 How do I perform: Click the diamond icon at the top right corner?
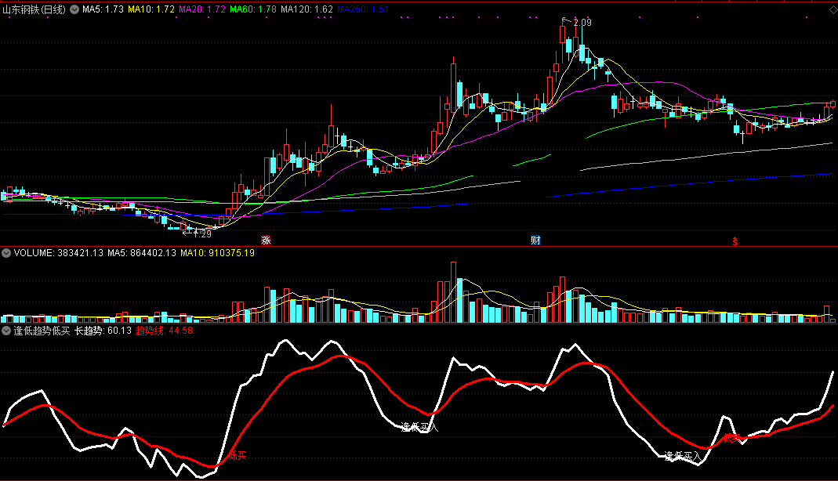833,9
